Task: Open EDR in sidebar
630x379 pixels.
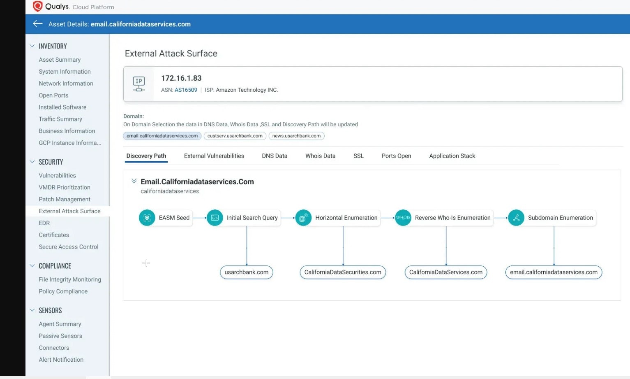Action: click(44, 223)
